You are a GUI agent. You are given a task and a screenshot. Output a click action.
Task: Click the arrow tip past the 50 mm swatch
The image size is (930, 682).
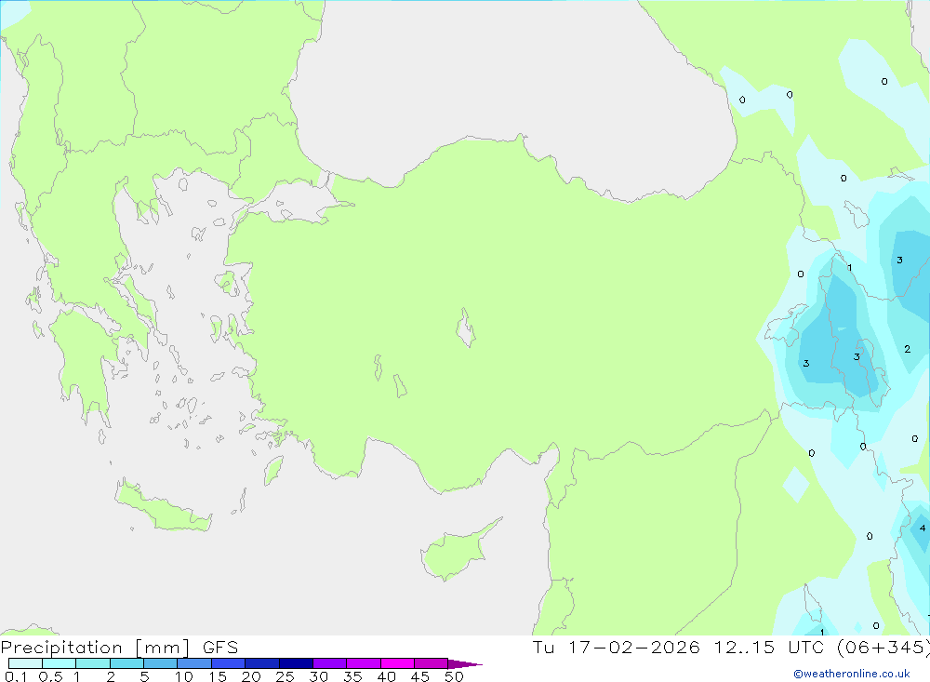[466, 664]
